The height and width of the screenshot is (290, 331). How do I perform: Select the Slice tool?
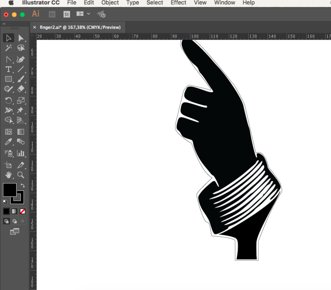(x=21, y=165)
